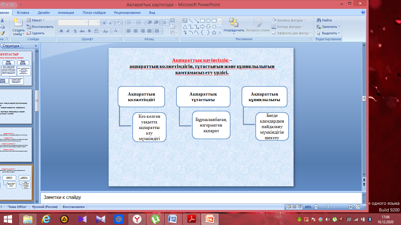Viewport: 401px width, 225px height.
Task: Toggle strikethrough (abc) formatting
Action: click(x=82, y=31)
